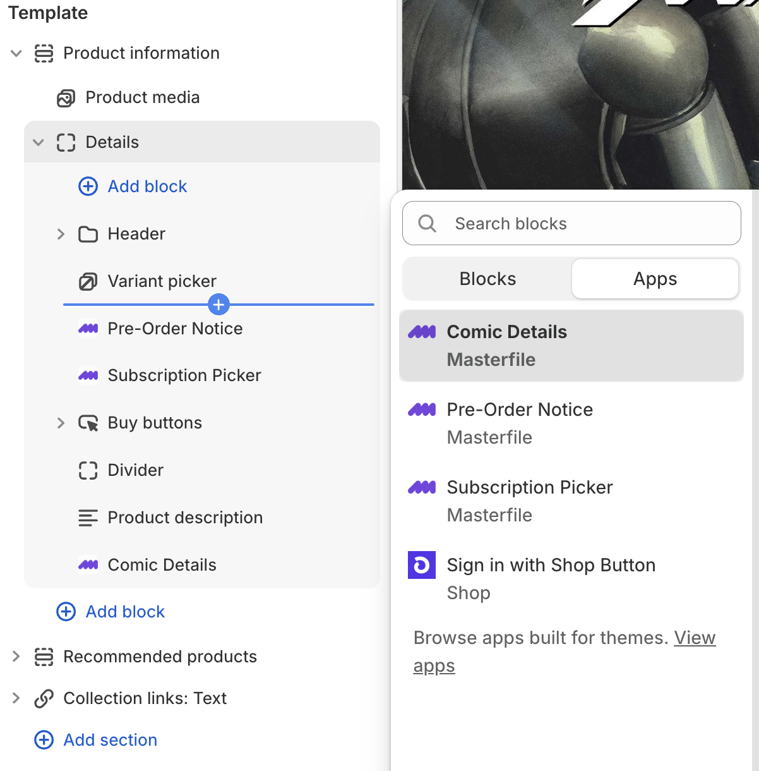Image resolution: width=759 pixels, height=771 pixels.
Task: Select the Details row
Action: point(202,142)
